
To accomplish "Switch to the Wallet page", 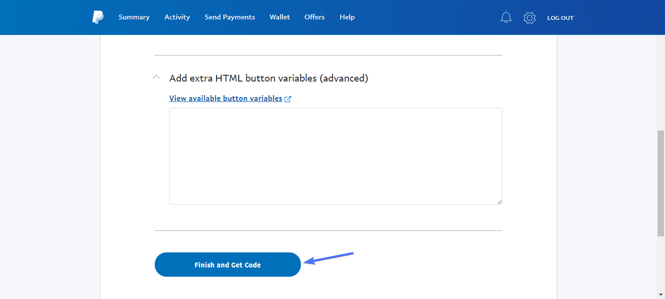I will 280,17.
